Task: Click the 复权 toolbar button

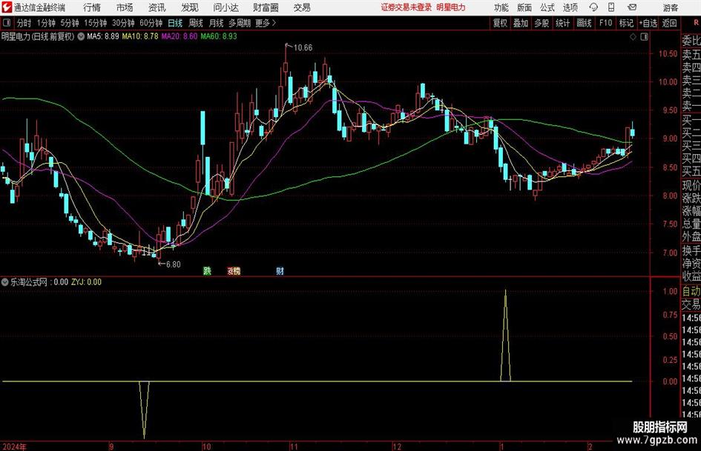Action: point(500,23)
